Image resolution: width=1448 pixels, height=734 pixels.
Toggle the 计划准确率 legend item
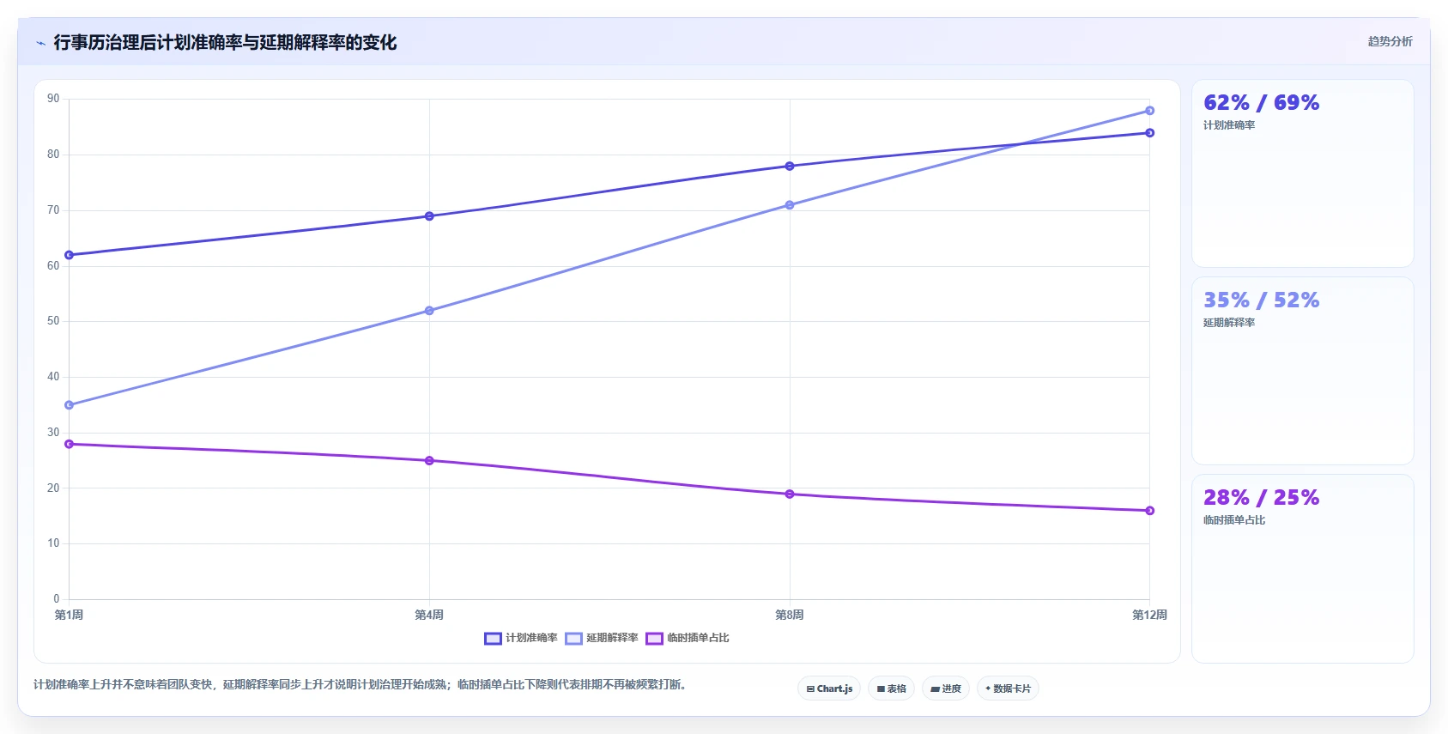pyautogui.click(x=521, y=638)
